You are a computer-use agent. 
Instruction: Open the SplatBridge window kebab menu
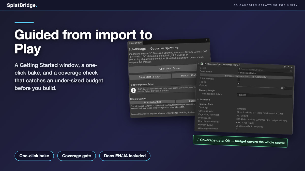pos(207,40)
